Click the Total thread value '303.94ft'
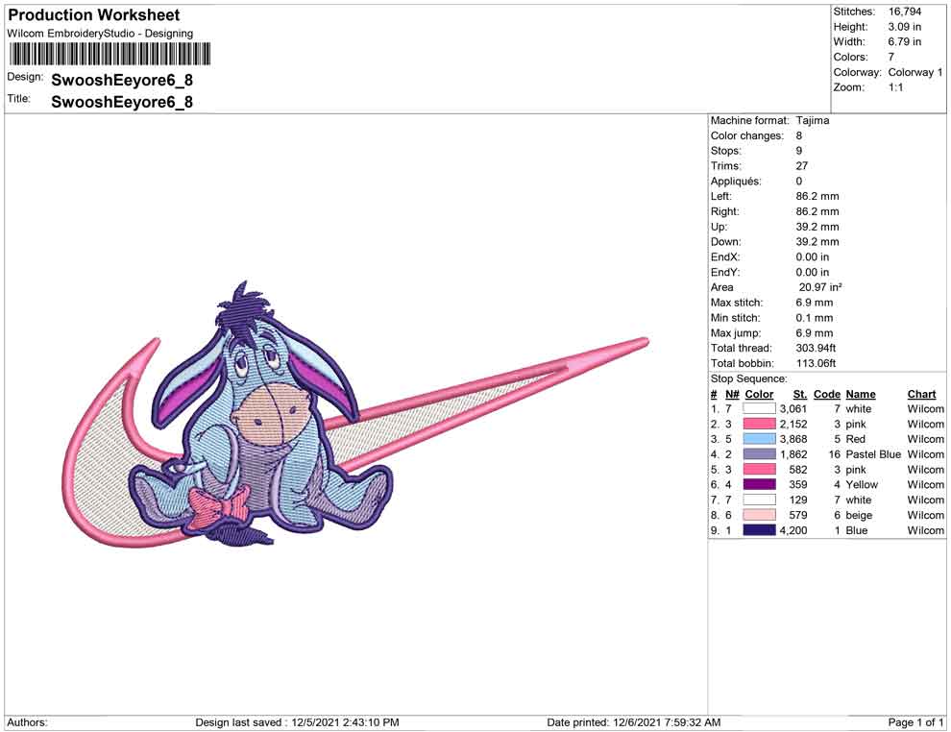 point(816,348)
